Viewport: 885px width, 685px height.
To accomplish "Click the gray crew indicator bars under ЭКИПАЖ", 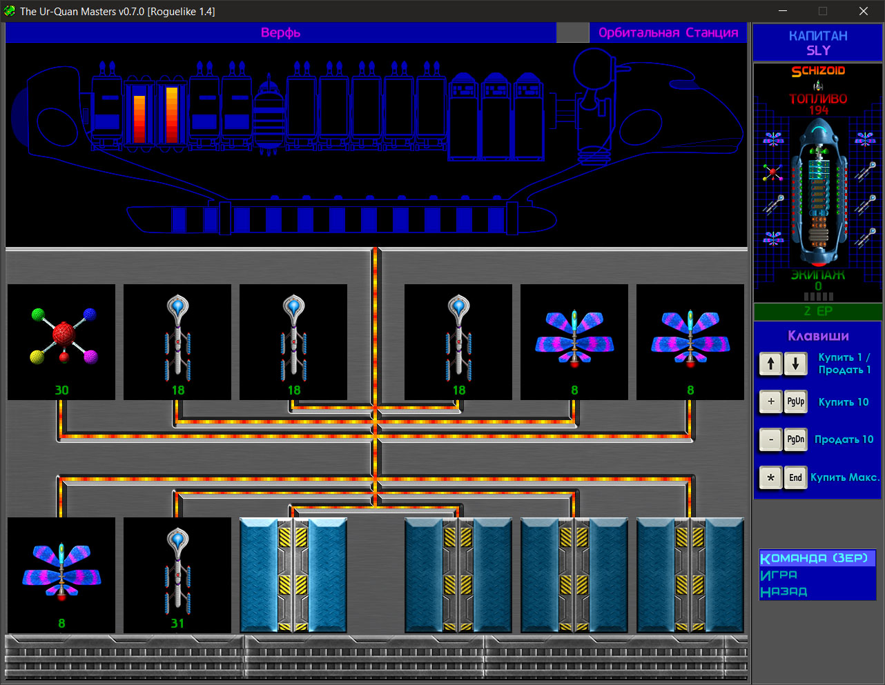I will click(x=819, y=297).
